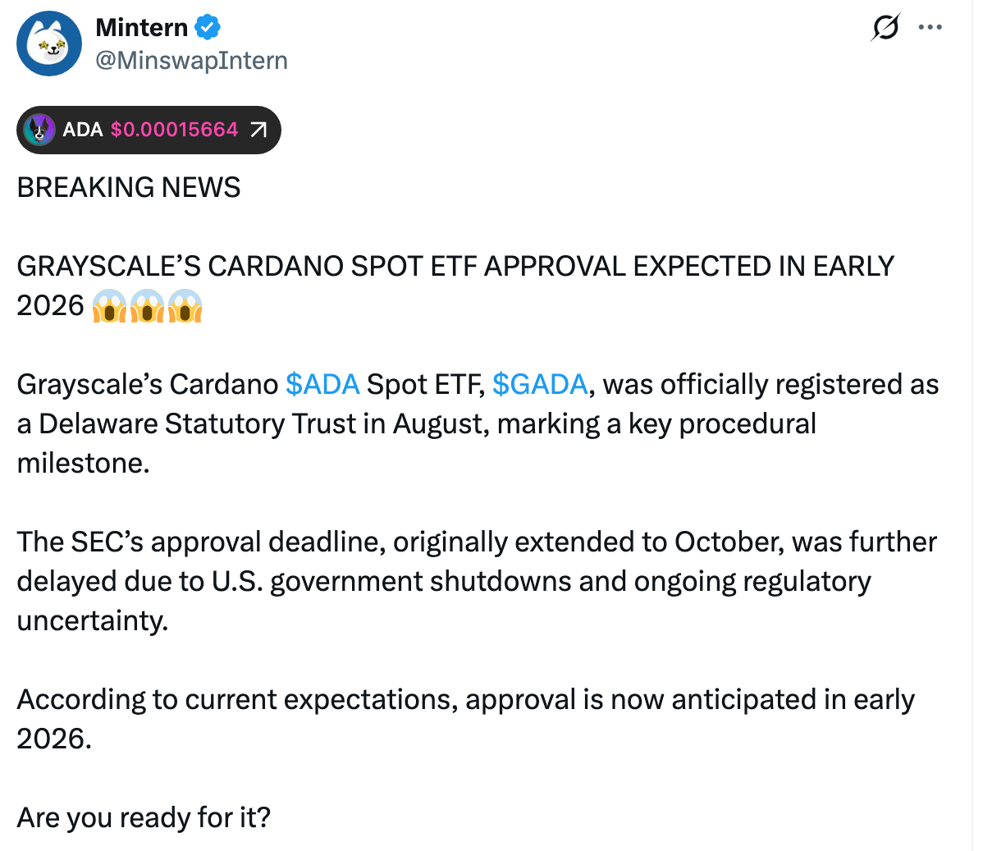The image size is (983, 851).
Task: Click the BREAKING NEWS headline text
Action: click(128, 187)
